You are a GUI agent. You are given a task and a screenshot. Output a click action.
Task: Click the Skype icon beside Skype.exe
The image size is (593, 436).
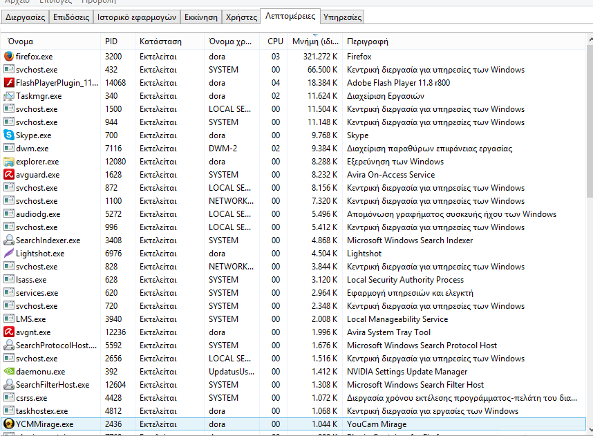tap(9, 135)
